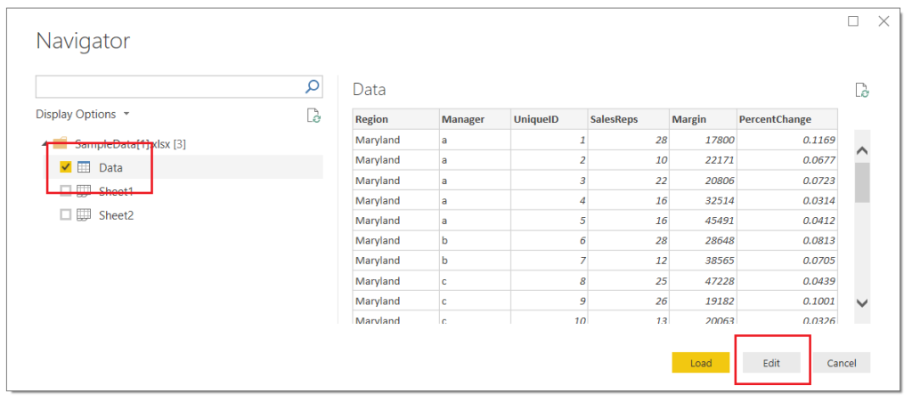The image size is (912, 402).
Task: Refresh the Data preview pane
Action: point(862,90)
